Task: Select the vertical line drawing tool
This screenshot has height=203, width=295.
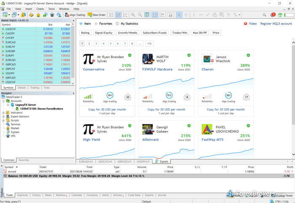Action: click(x=194, y=15)
